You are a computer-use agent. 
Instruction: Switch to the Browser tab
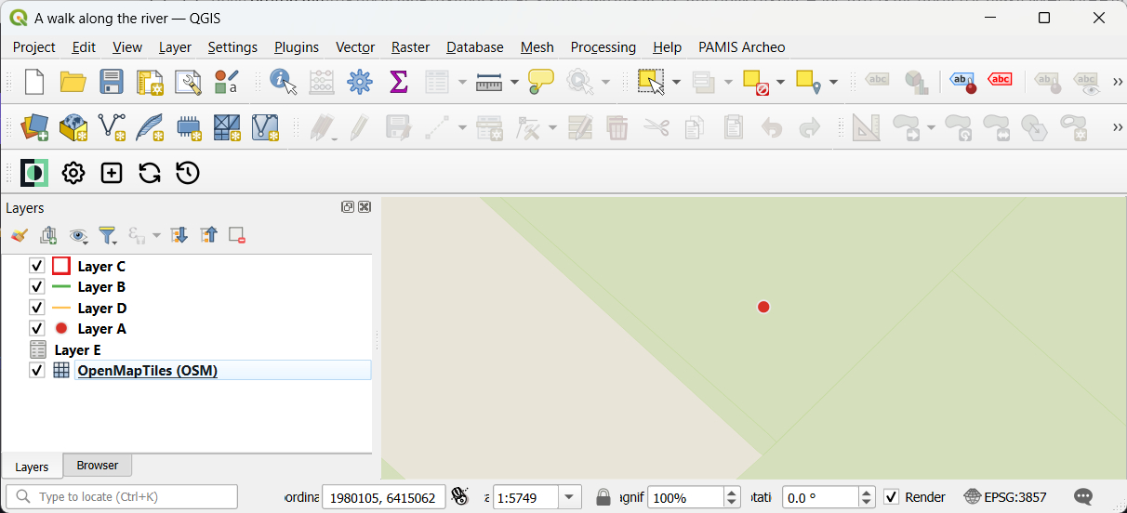point(98,465)
